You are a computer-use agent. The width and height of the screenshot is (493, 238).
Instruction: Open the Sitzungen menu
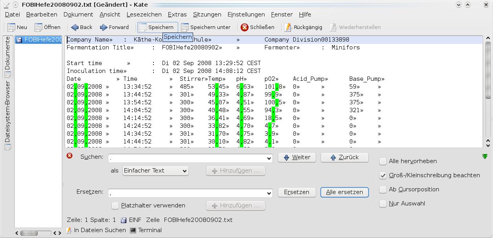pyautogui.click(x=207, y=15)
